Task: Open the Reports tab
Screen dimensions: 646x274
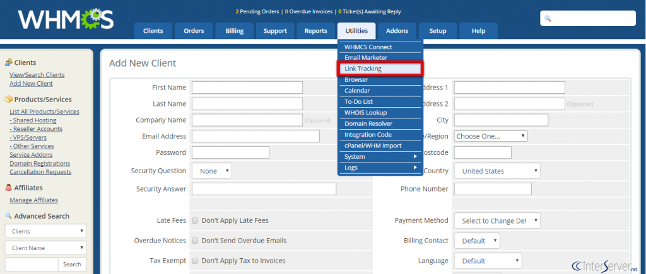Action: [316, 31]
